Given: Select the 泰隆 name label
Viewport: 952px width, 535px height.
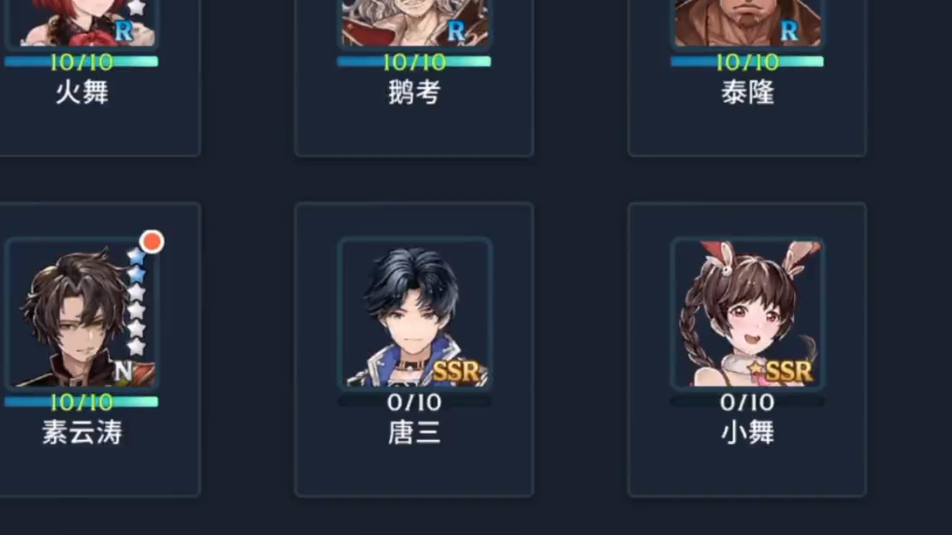Looking at the screenshot, I should (748, 93).
